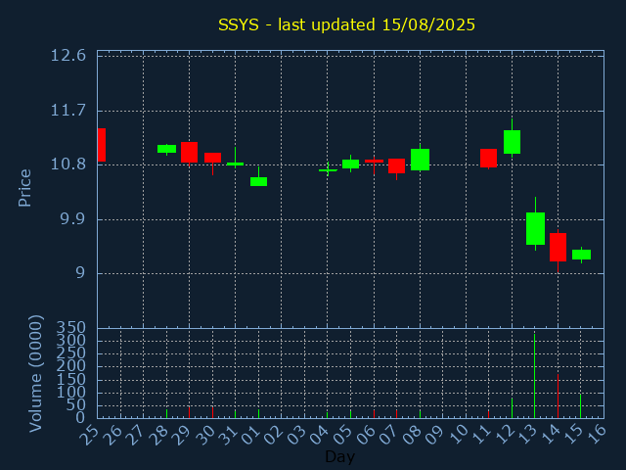626x470 pixels.
Task: Click the green candlestick for day 12
Action: pos(512,142)
